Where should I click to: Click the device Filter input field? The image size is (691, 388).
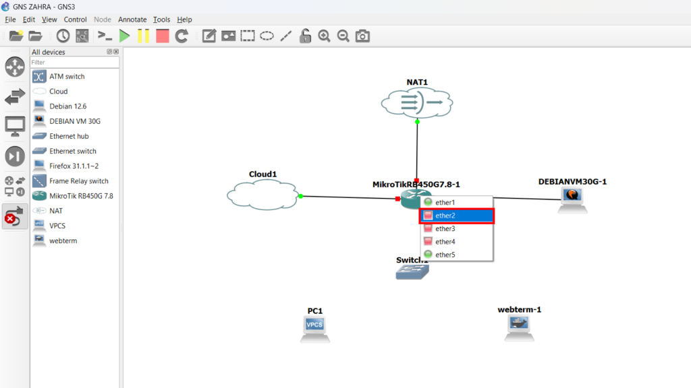[x=74, y=63]
